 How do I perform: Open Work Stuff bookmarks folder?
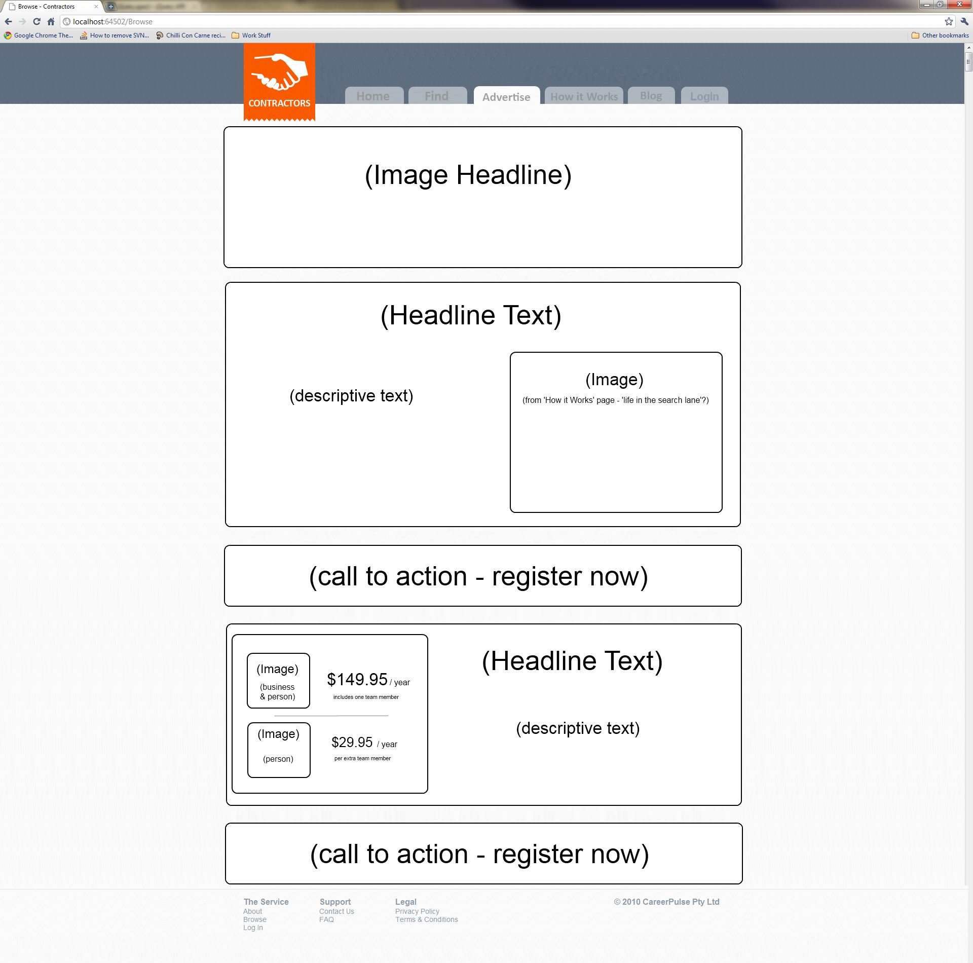(x=251, y=35)
